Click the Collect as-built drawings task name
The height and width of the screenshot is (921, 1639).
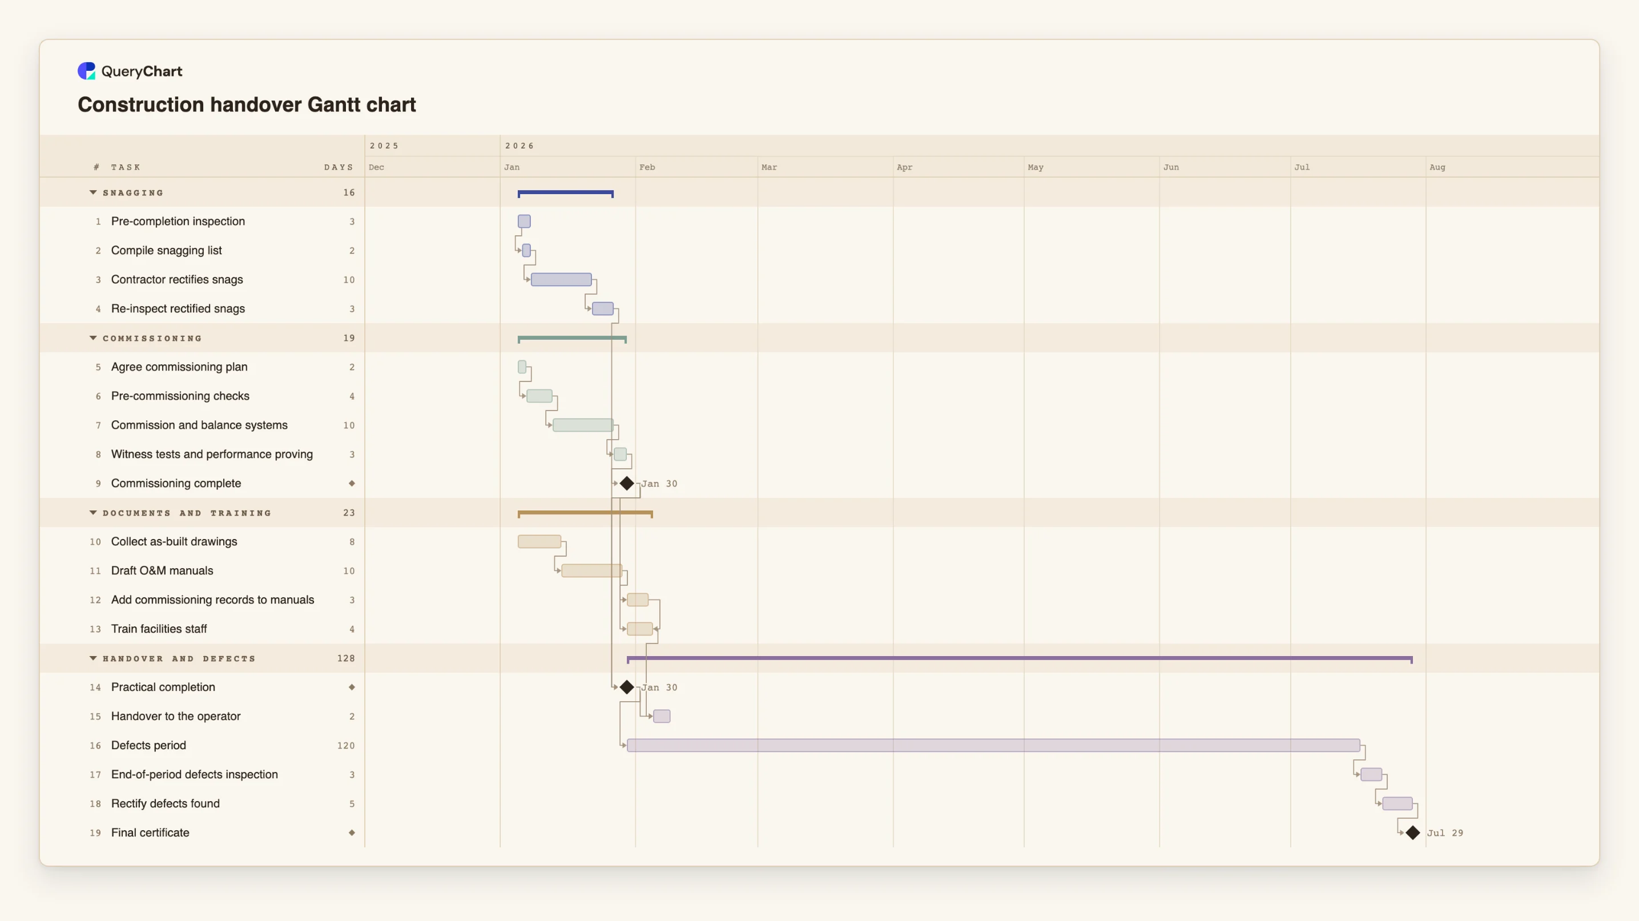click(174, 542)
